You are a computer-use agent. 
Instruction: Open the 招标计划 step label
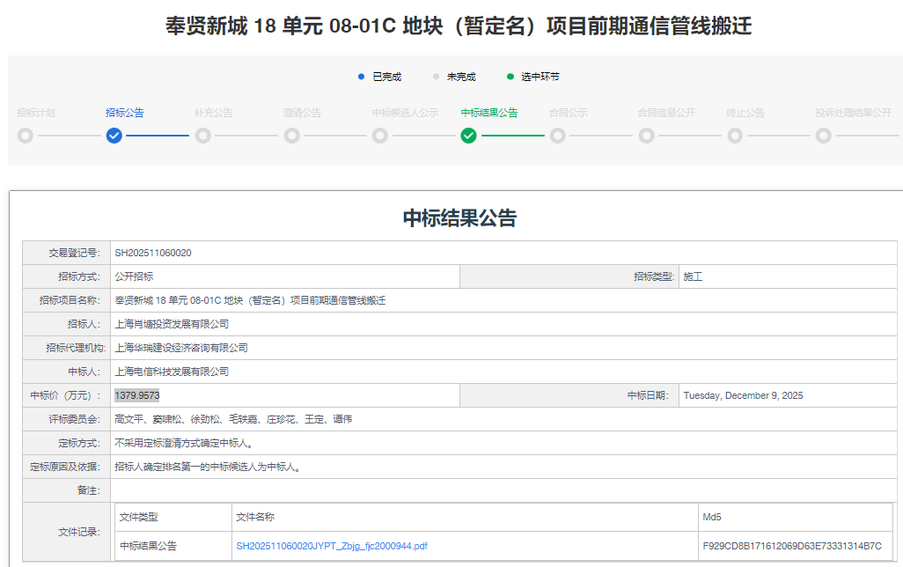(36, 113)
